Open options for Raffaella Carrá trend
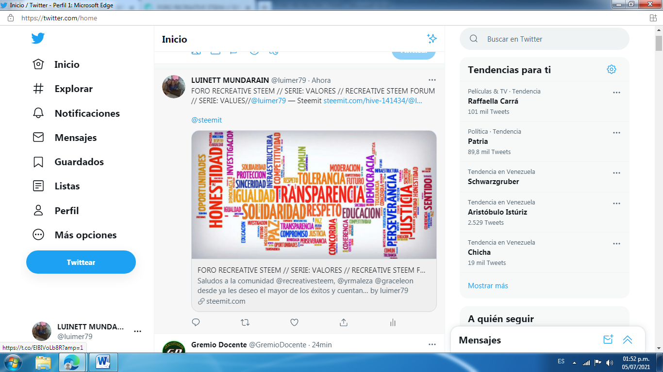This screenshot has width=663, height=372. [616, 93]
